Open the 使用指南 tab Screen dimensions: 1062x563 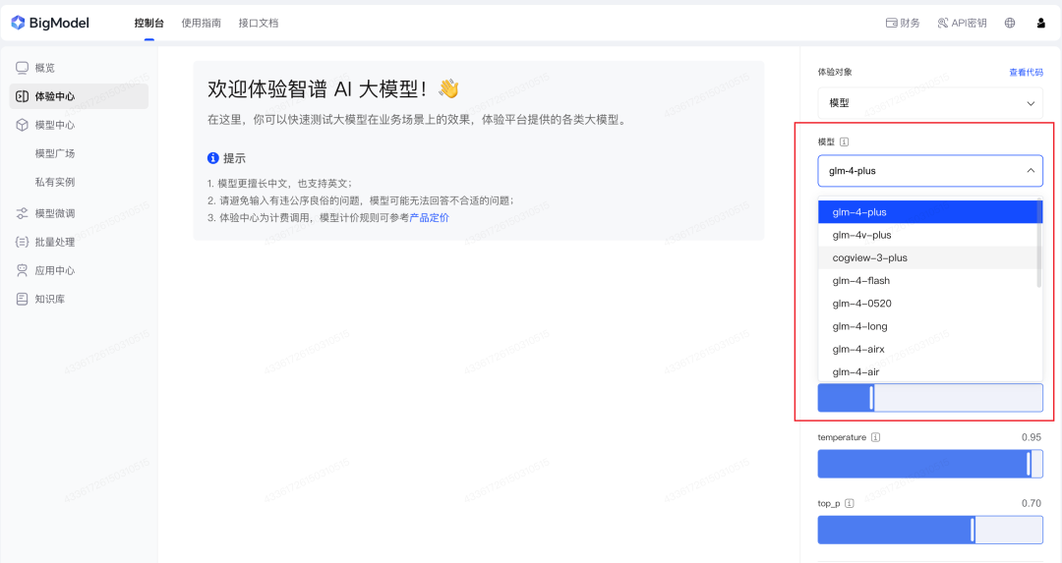pos(202,23)
